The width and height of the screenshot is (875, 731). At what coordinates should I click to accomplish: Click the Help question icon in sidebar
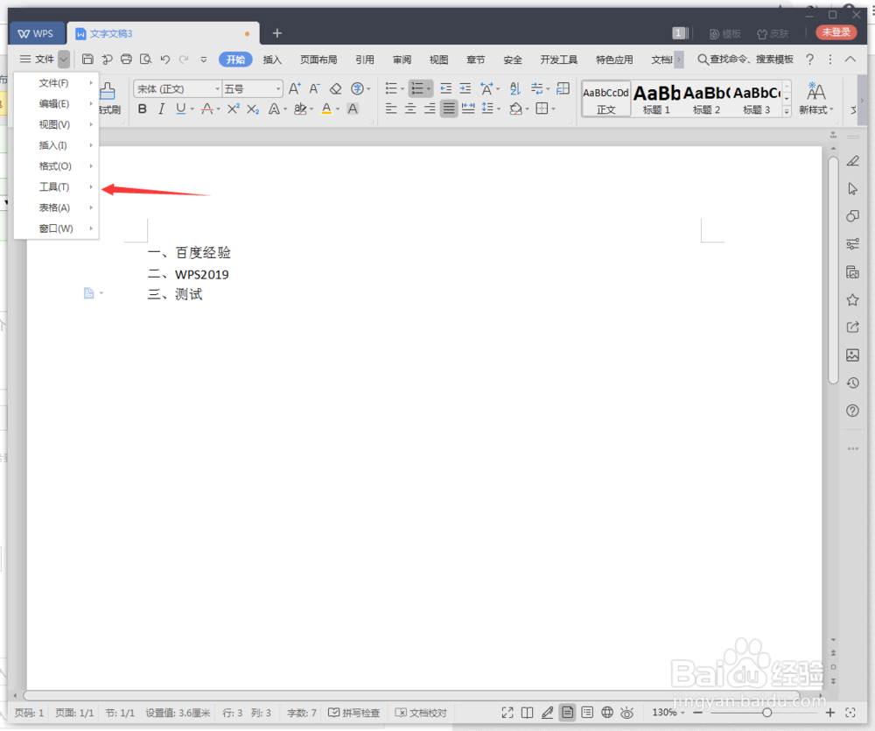click(x=852, y=411)
